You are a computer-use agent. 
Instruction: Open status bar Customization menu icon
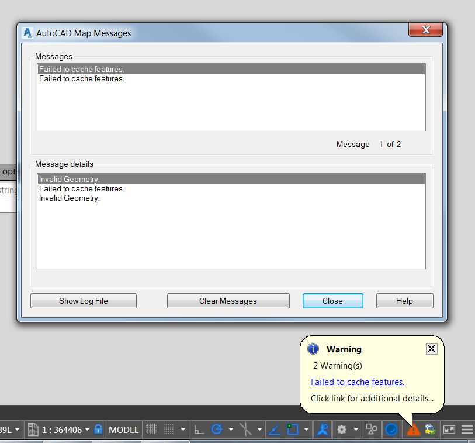tap(467, 430)
